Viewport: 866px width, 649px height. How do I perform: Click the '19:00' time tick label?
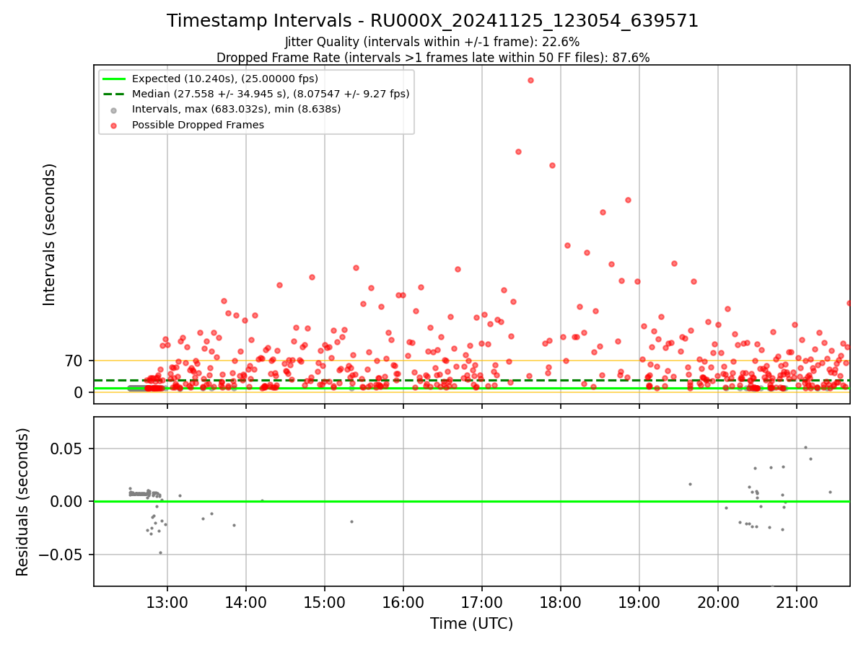pyautogui.click(x=639, y=602)
